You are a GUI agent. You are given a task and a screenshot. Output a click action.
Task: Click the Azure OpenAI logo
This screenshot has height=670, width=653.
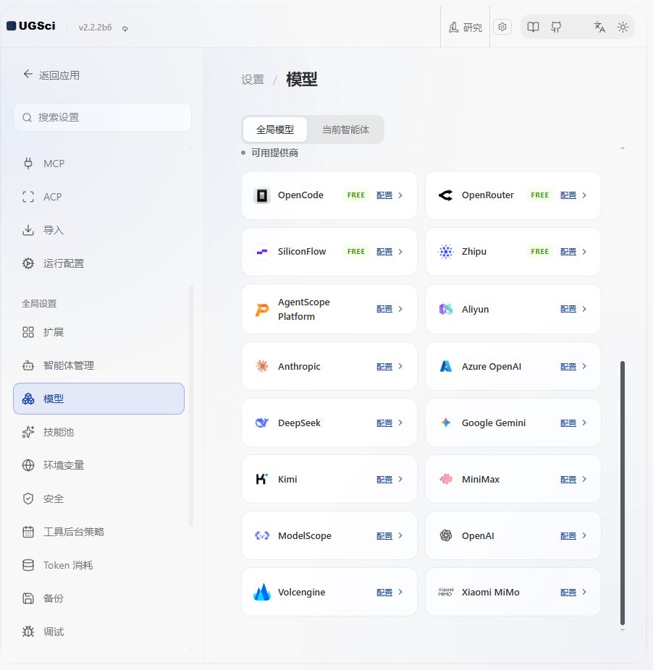pos(446,366)
